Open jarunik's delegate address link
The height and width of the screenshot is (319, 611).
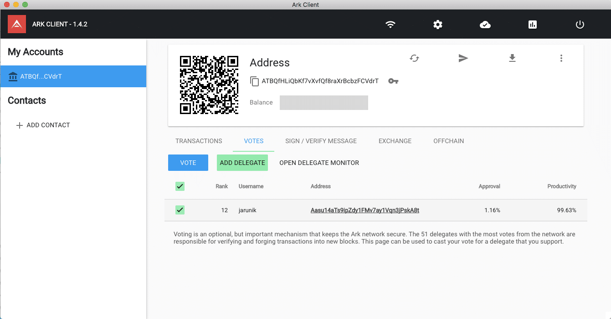365,210
